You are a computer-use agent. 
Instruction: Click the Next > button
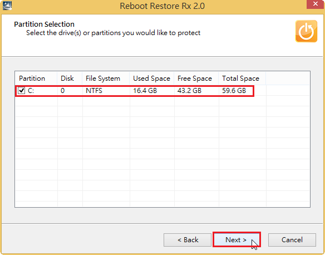click(x=237, y=239)
